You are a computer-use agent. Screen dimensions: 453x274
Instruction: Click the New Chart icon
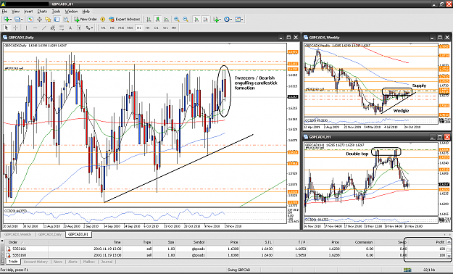pos(6,20)
